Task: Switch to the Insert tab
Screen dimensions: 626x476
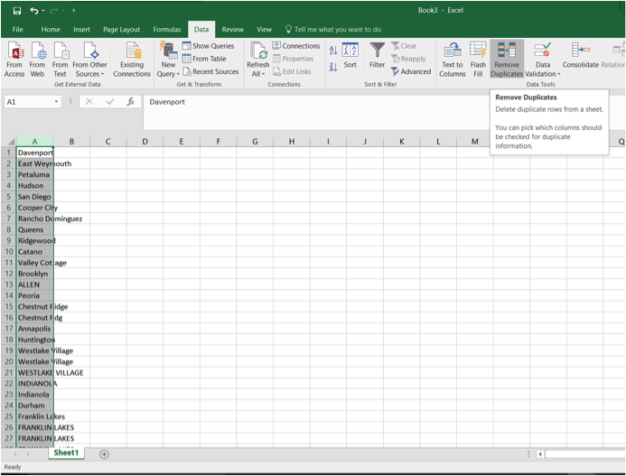Action: (x=81, y=30)
